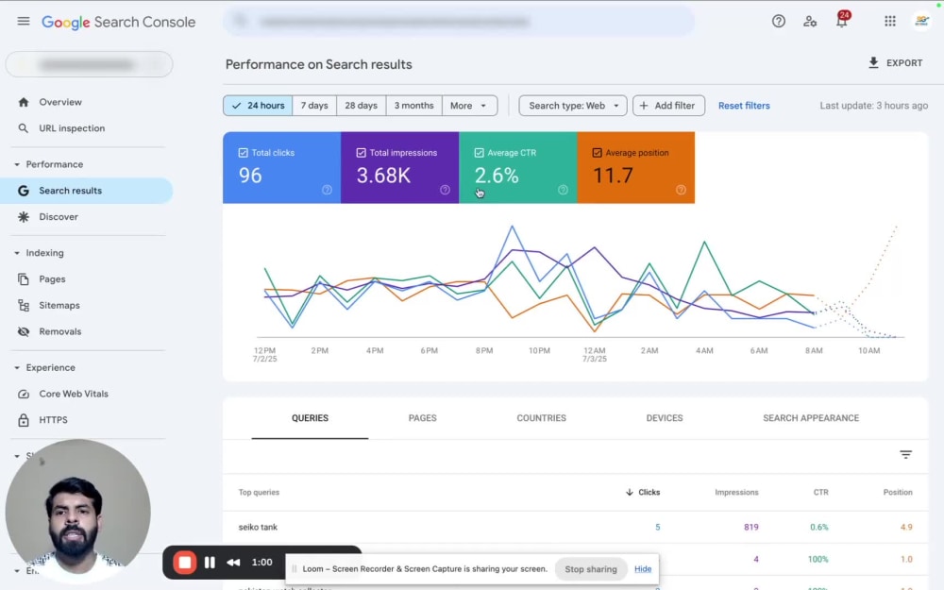This screenshot has width=944, height=590.
Task: Collapse the Experience sidebar section
Action: [x=17, y=368]
